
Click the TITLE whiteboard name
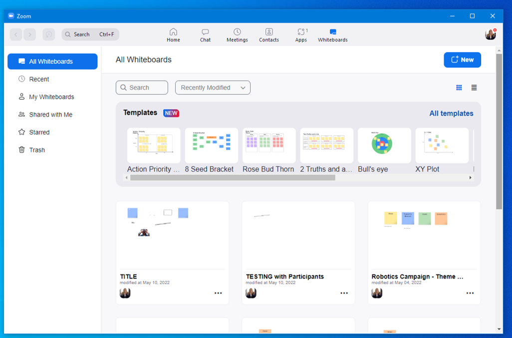pos(128,276)
